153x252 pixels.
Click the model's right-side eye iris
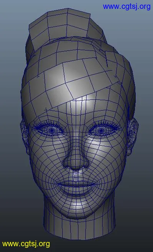click(x=101, y=130)
